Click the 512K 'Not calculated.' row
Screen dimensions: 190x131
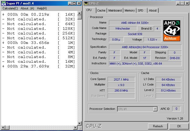pos(38,38)
